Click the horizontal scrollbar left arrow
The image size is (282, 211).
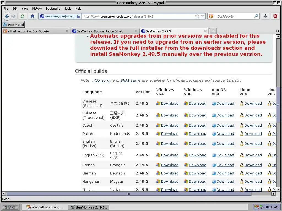(4, 194)
